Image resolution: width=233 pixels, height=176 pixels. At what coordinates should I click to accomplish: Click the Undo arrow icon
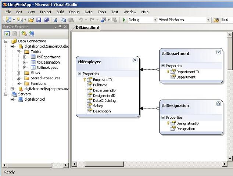(80, 20)
